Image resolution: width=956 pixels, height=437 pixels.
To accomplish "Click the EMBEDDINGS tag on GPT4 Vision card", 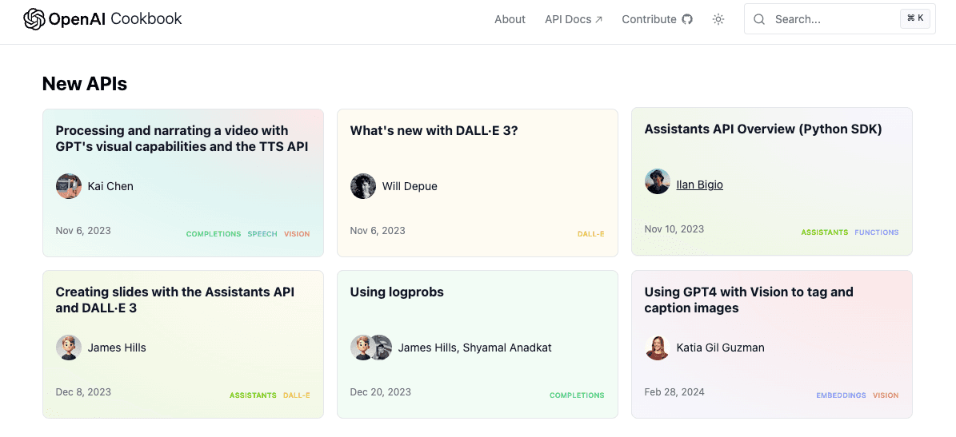I will pos(841,395).
